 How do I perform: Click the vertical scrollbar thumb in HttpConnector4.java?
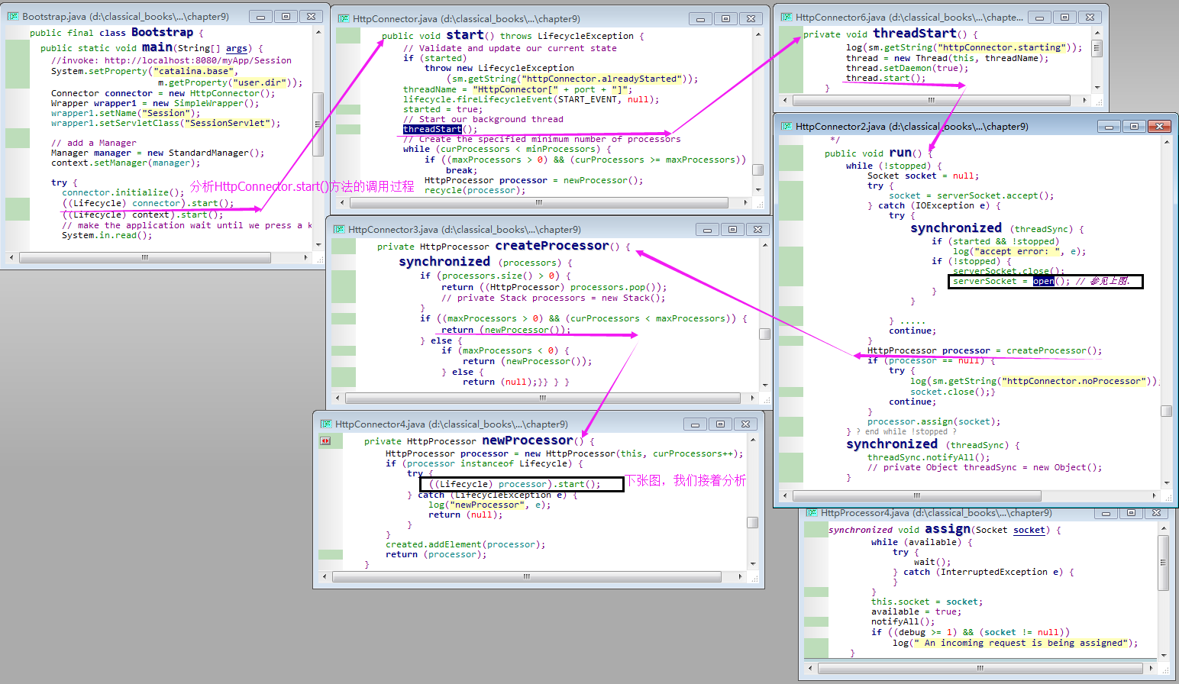coord(752,522)
